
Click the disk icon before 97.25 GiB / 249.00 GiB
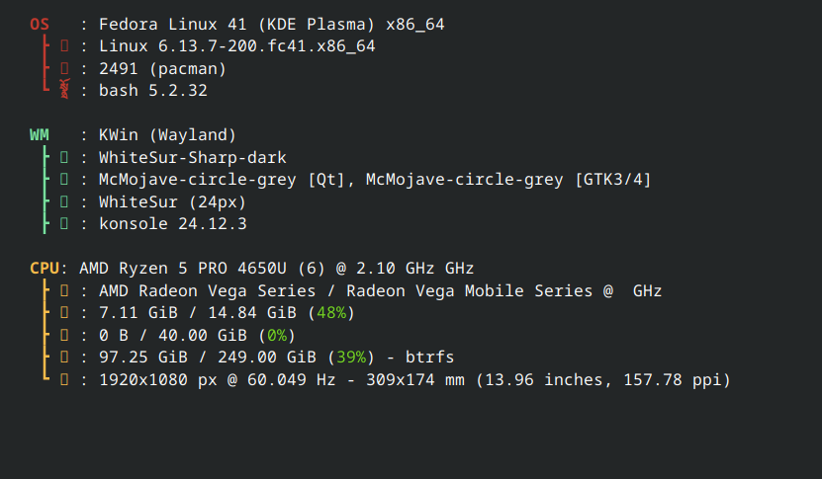[x=64, y=357]
